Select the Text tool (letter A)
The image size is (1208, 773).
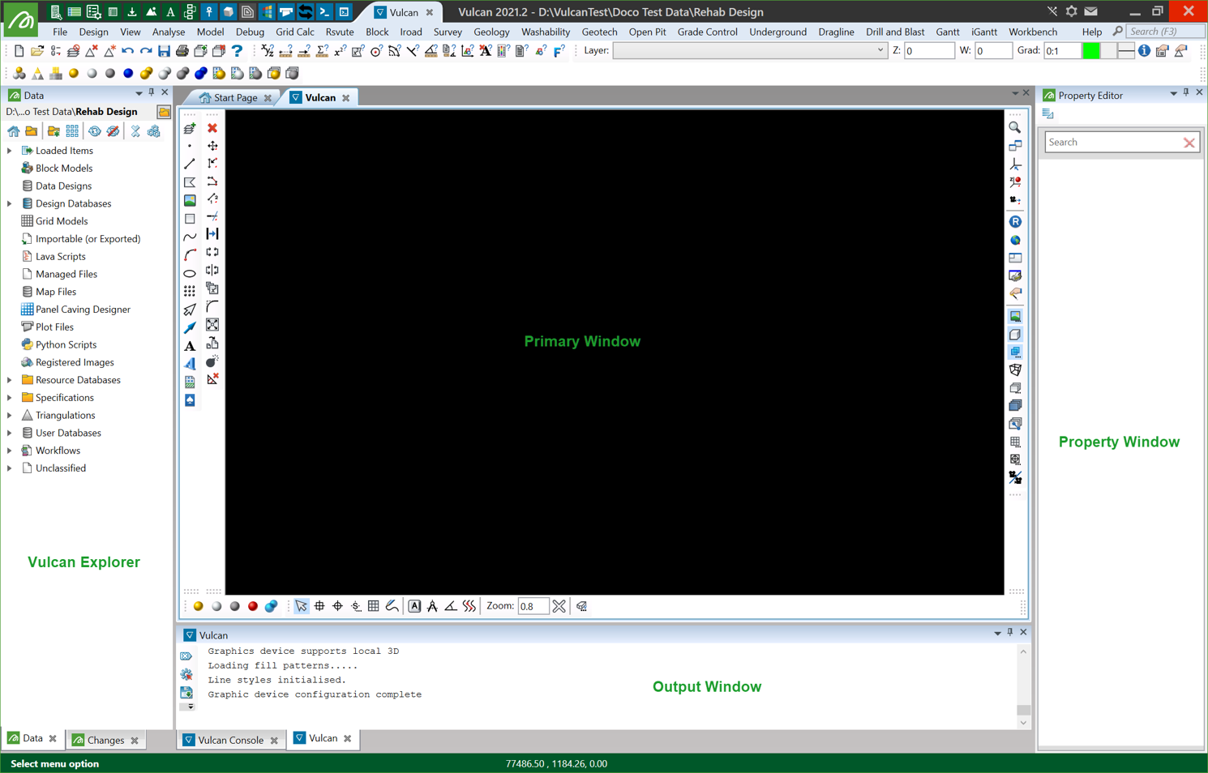pos(190,346)
